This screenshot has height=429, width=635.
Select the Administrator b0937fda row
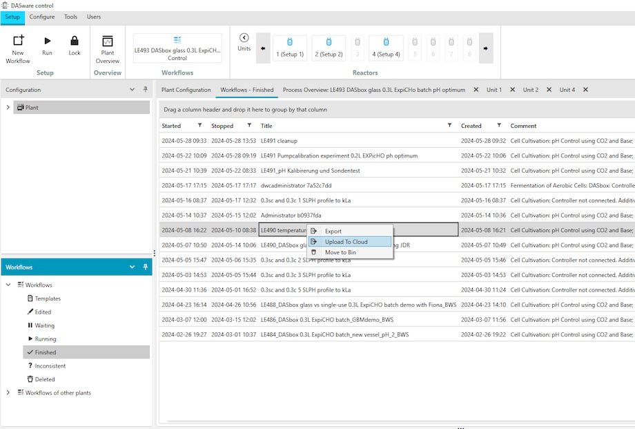pyautogui.click(x=397, y=216)
